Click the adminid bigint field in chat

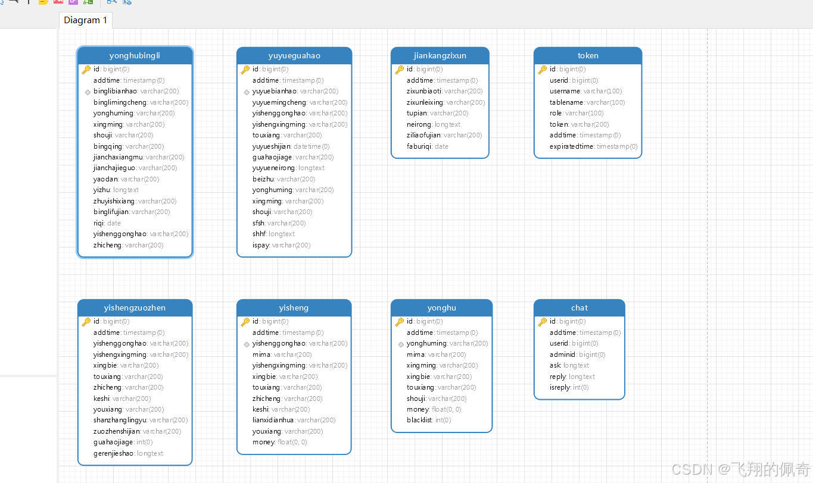click(x=578, y=355)
